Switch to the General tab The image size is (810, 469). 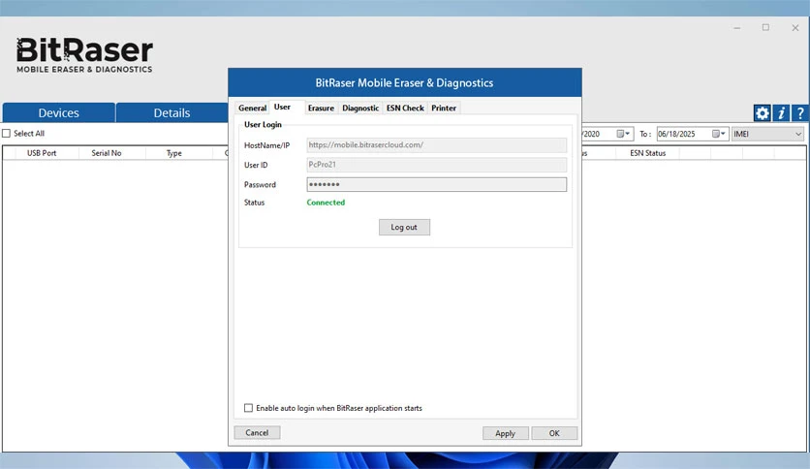pyautogui.click(x=252, y=108)
